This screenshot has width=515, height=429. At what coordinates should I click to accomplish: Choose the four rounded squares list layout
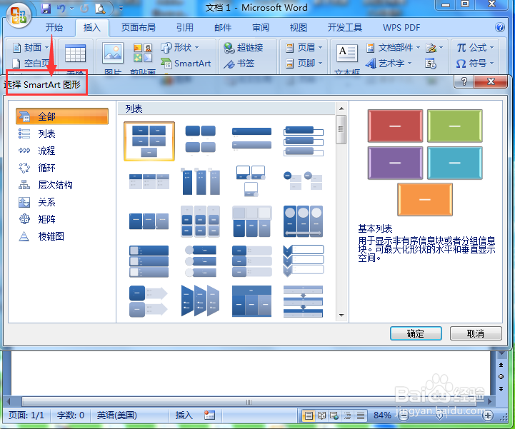(200, 139)
